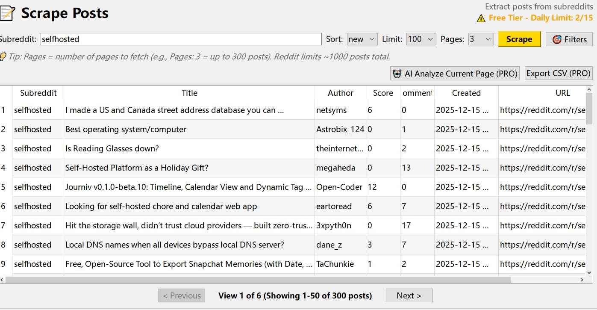Click the Scrape Posts notepad icon

(8, 13)
